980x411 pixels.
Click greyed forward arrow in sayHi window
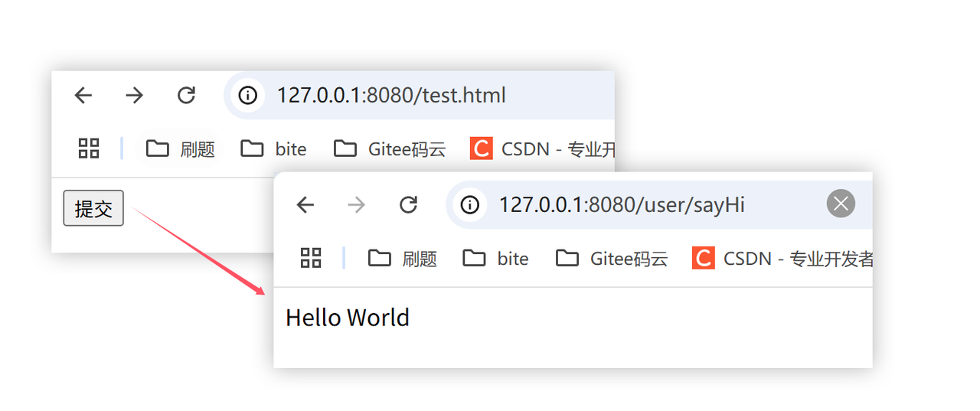356,204
